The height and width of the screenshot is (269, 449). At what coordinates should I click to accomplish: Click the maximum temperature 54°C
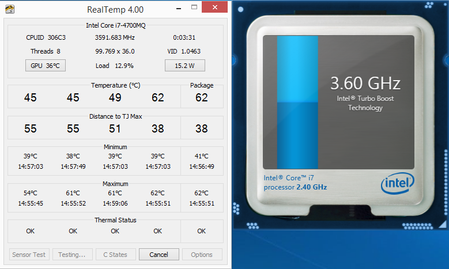[x=31, y=193]
